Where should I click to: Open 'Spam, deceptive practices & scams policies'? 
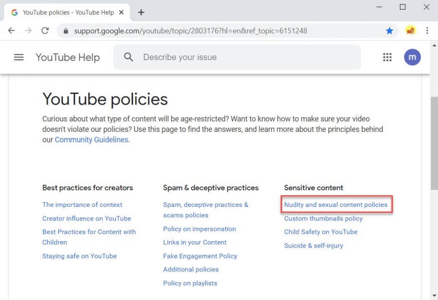tap(206, 210)
